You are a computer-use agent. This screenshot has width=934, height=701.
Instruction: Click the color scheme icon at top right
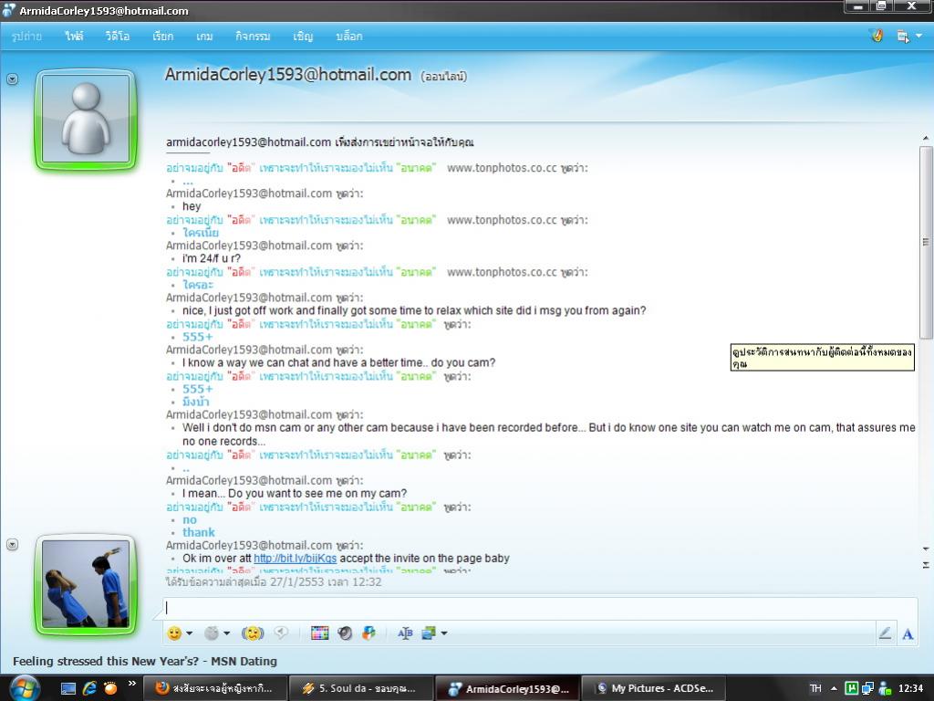[x=877, y=36]
